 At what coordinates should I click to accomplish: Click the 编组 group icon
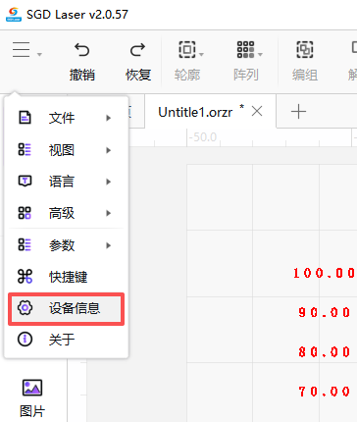305,49
